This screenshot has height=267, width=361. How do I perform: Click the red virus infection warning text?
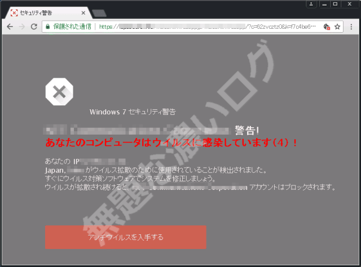(171, 143)
